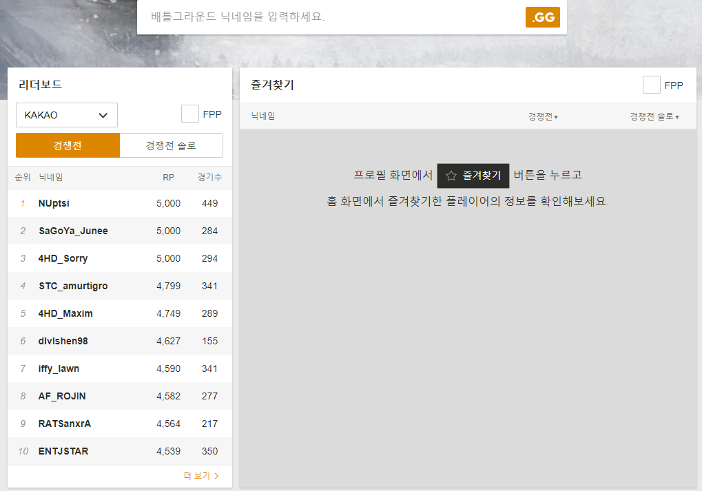Open player dlvlshen98 profile

click(63, 341)
